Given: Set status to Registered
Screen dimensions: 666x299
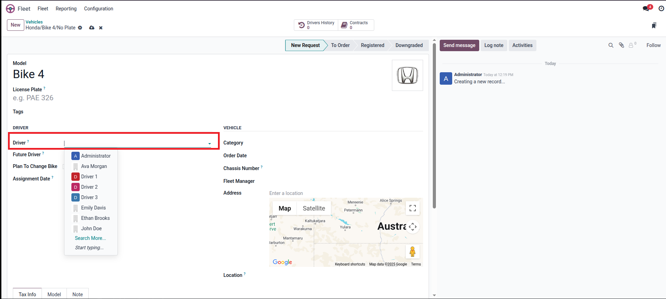Looking at the screenshot, I should tap(373, 45).
